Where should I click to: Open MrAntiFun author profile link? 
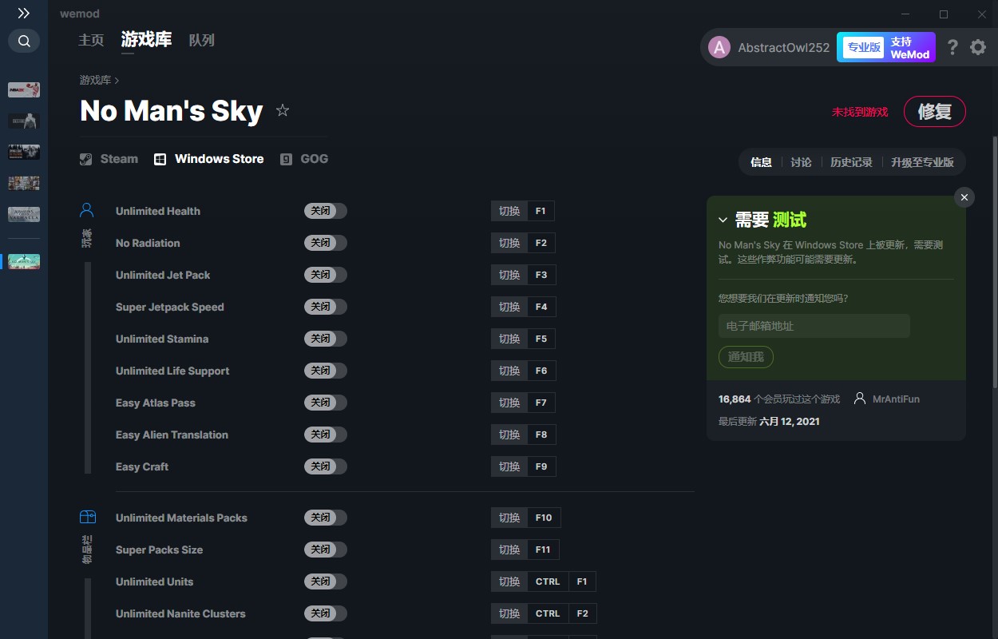pos(896,399)
